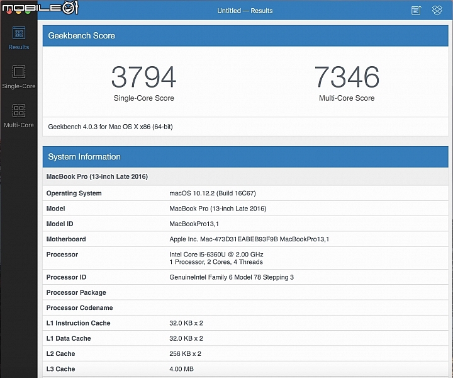The image size is (453, 378).
Task: Click the Multi-Core label in sidebar
Action: click(19, 125)
